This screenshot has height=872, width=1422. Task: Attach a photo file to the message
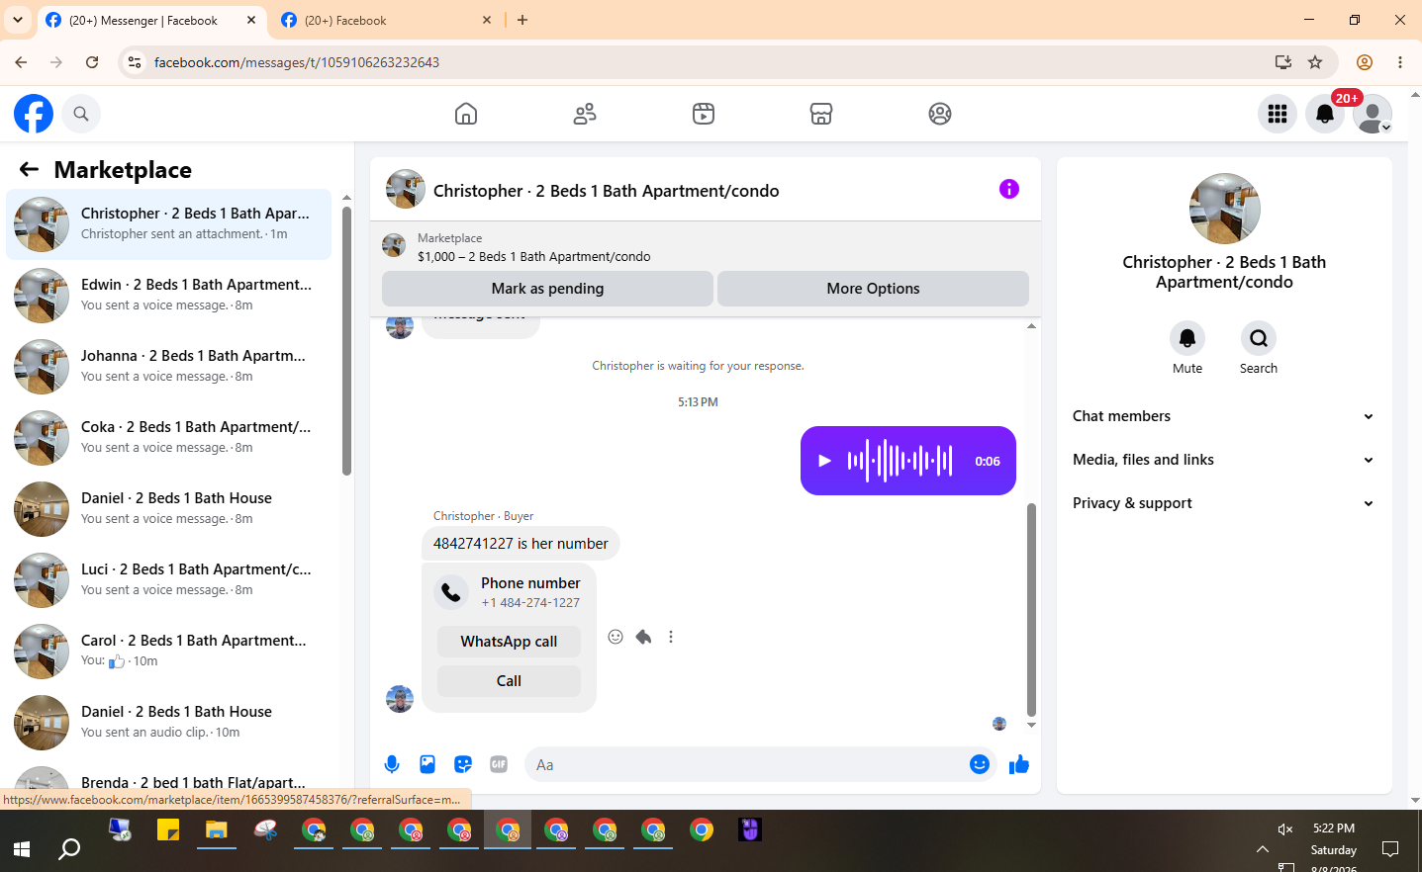(427, 764)
